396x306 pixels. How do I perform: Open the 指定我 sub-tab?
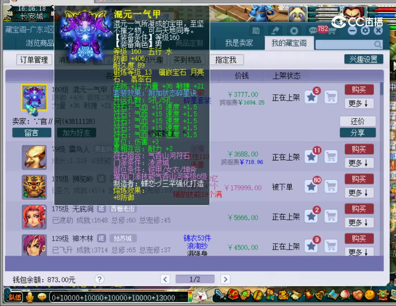point(226,60)
